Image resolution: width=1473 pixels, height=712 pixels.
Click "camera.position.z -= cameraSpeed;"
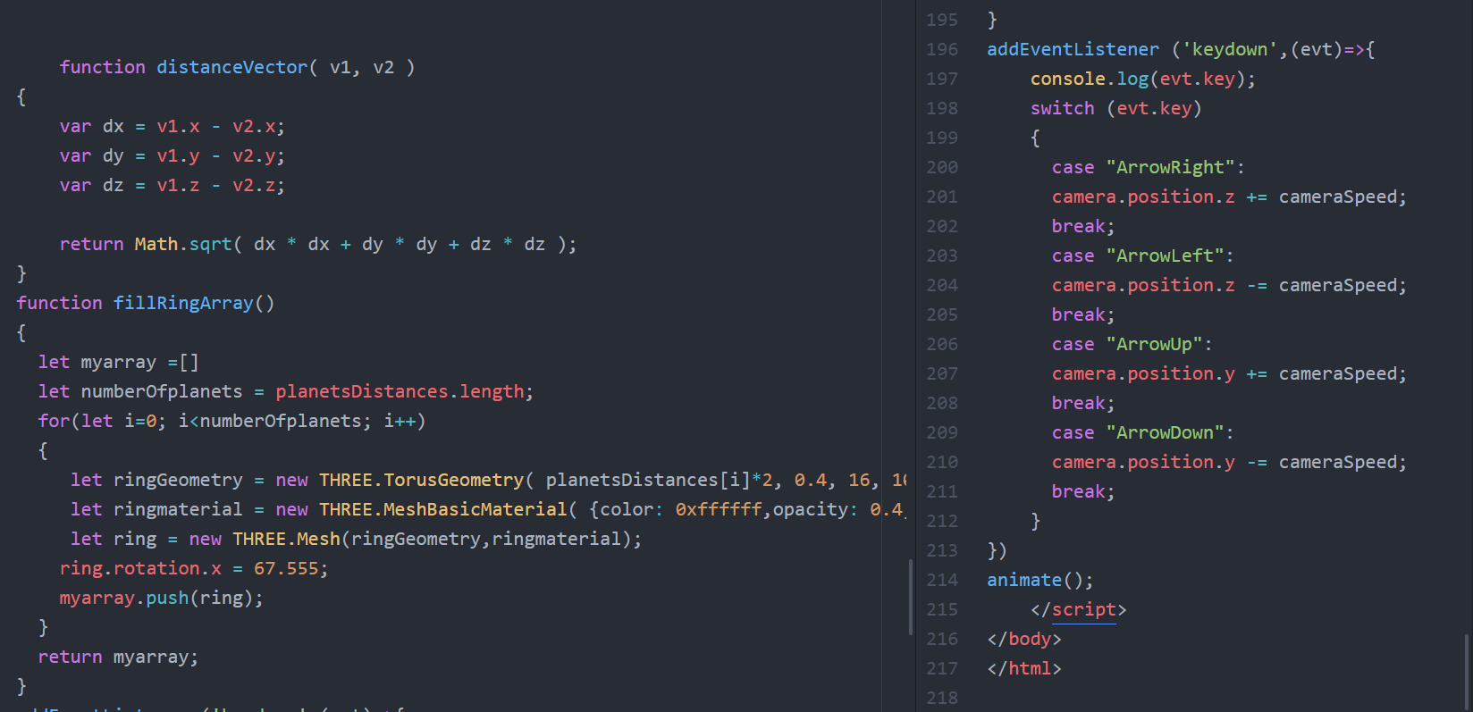(1229, 285)
